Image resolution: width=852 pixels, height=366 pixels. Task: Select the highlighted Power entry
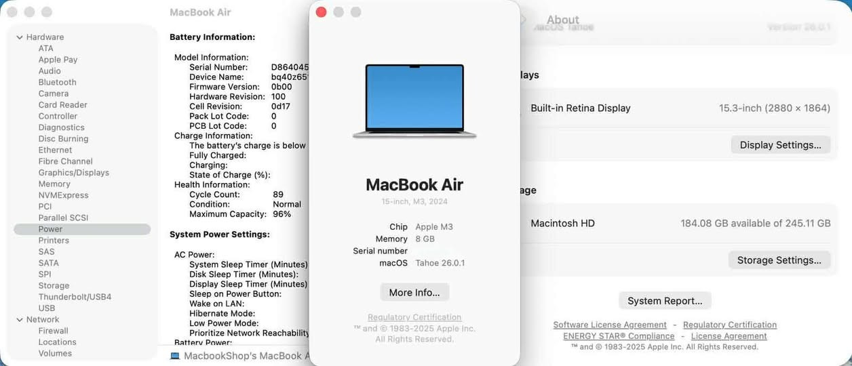click(82, 229)
